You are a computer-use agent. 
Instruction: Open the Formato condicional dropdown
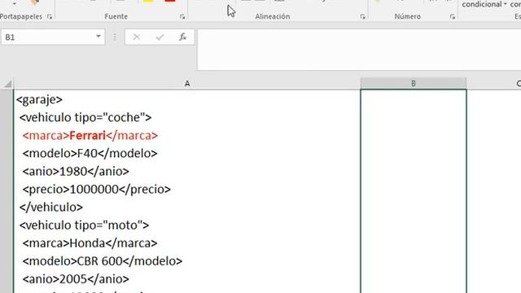484,5
